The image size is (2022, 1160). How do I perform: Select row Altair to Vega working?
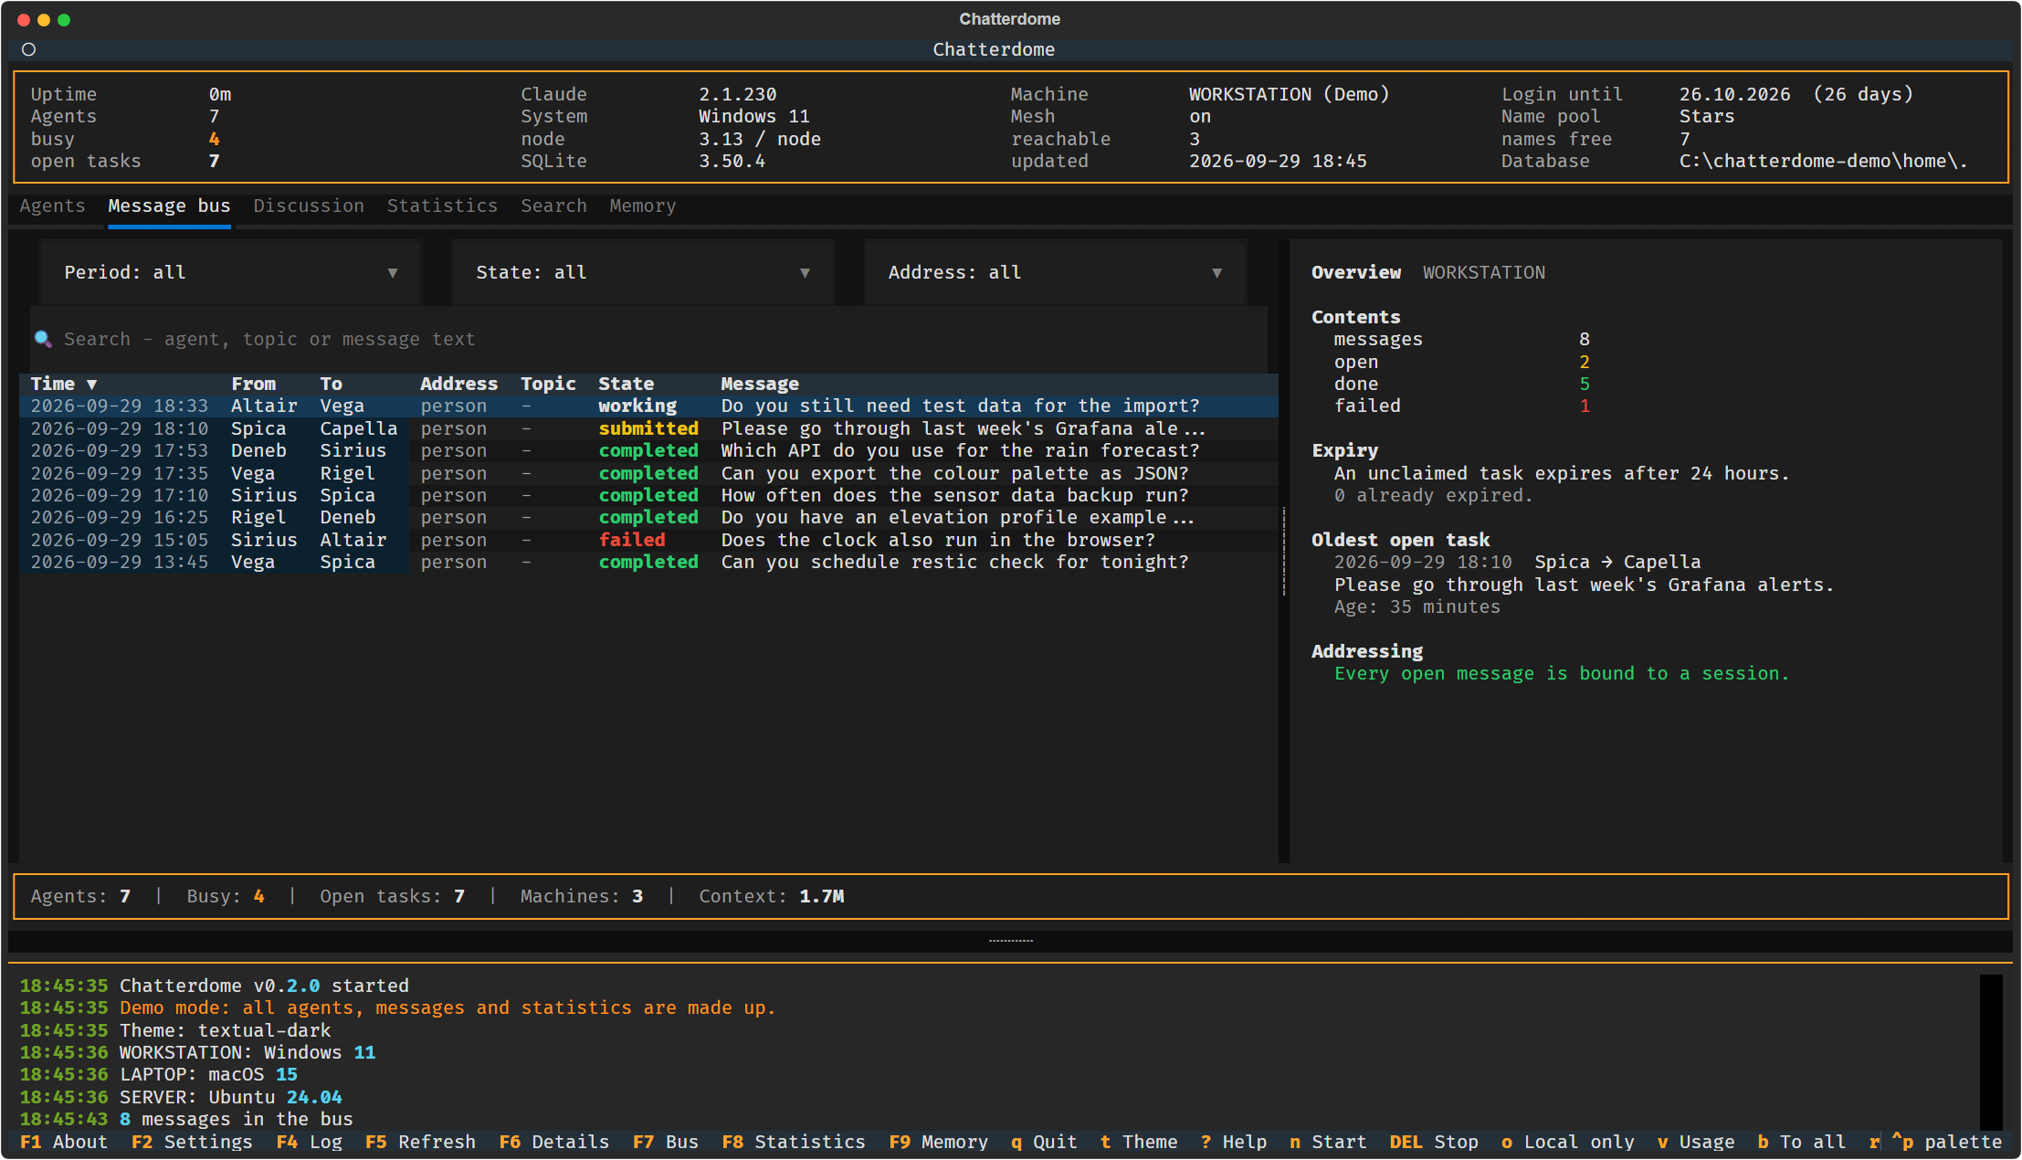tap(648, 406)
